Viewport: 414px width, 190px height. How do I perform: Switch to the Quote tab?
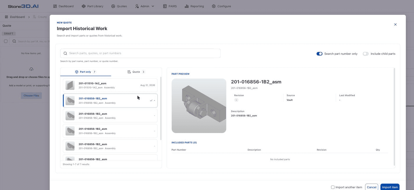(x=136, y=72)
